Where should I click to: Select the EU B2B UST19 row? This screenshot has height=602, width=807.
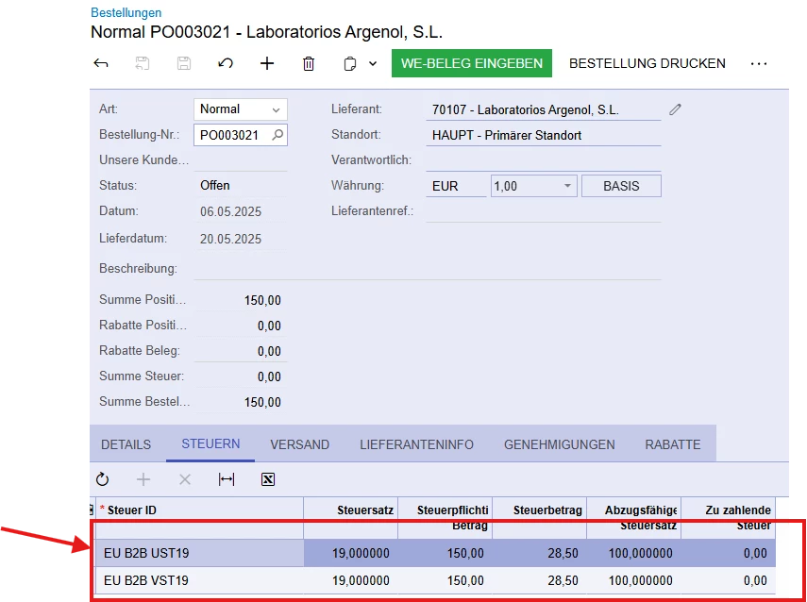[x=435, y=553]
